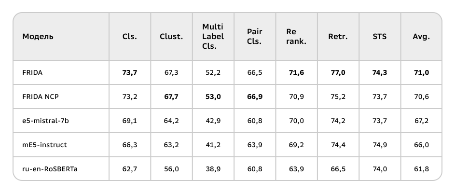The image size is (455, 193).
Task: Click FRIDA's bold average score 71,0
Action: tap(421, 72)
